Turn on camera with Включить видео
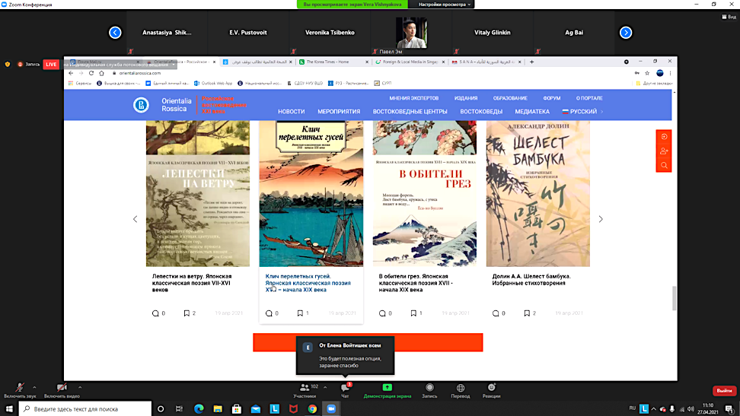The width and height of the screenshot is (740, 416). 62,388
